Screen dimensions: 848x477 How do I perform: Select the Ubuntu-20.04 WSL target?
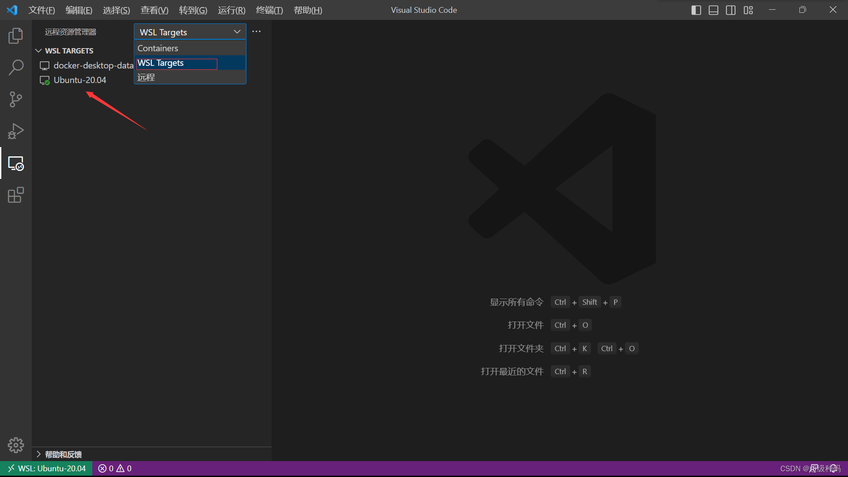pyautogui.click(x=79, y=80)
